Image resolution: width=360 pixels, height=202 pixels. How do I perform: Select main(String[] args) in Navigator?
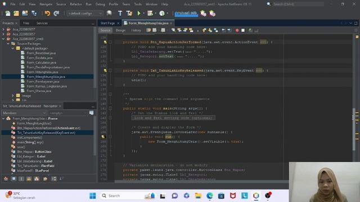[30, 142]
